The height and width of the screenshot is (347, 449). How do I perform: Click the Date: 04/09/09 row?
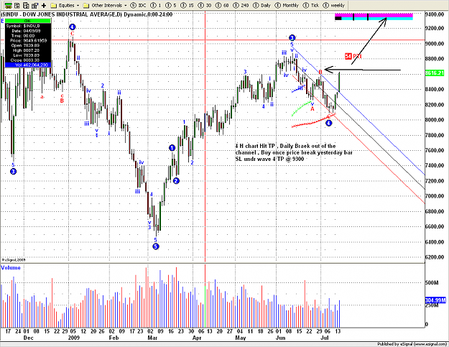click(28, 31)
